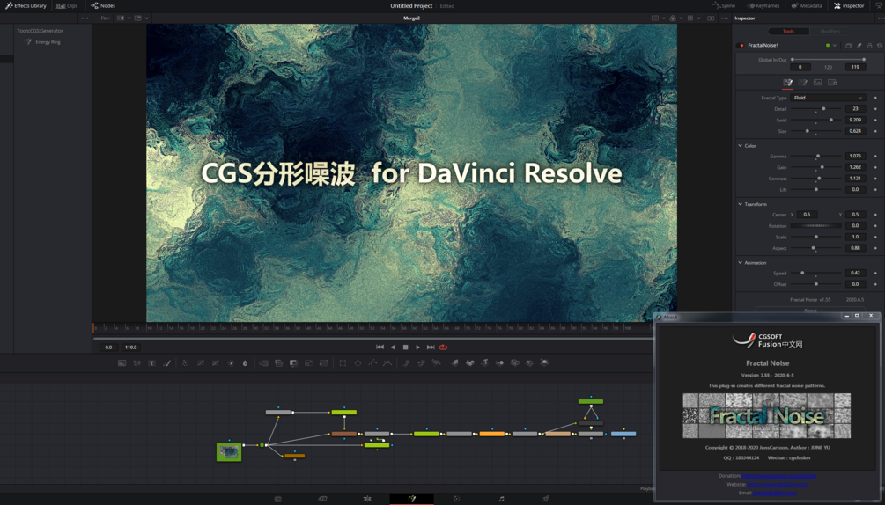Viewport: 885px width, 505px height.
Task: Add the 3D image plane tool
Action: (455, 363)
